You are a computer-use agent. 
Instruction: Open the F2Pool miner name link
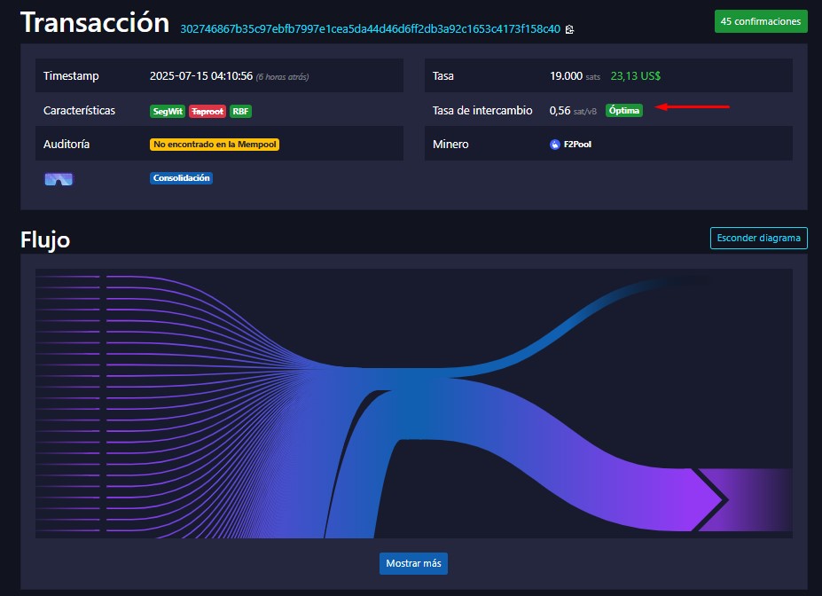click(x=577, y=144)
